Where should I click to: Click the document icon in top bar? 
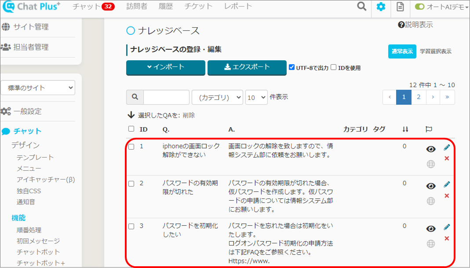click(x=400, y=7)
